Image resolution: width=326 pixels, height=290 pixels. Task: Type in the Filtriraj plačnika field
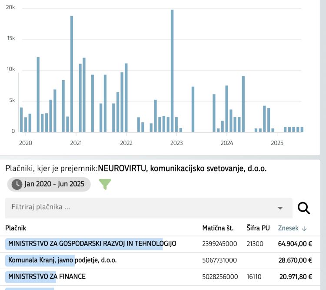click(x=139, y=208)
